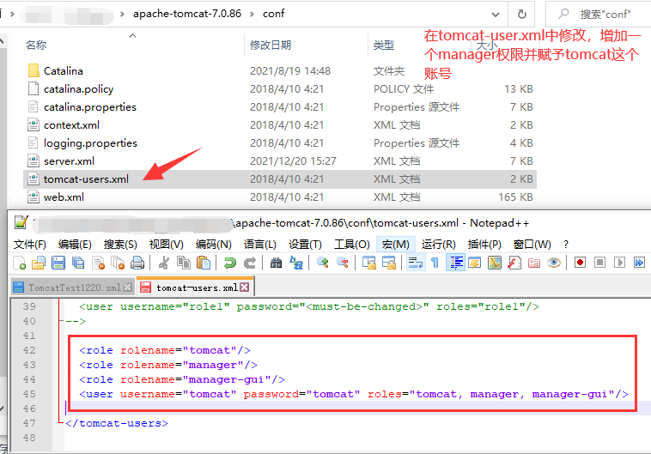Open the 视图(V) menu
Image resolution: width=651 pixels, height=454 pixels.
166,245
